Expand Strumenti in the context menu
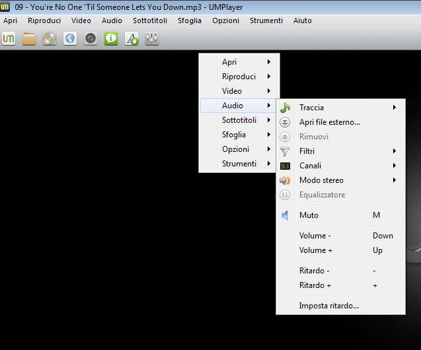Viewport: 421px width, 350px height. pos(239,164)
